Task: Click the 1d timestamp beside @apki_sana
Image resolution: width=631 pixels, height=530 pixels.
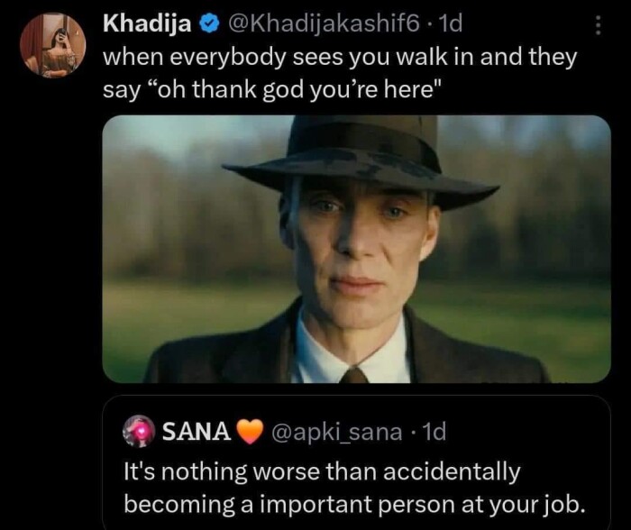Action: 434,432
